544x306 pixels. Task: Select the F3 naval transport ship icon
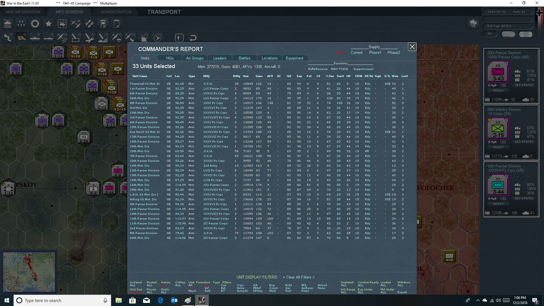35,37
